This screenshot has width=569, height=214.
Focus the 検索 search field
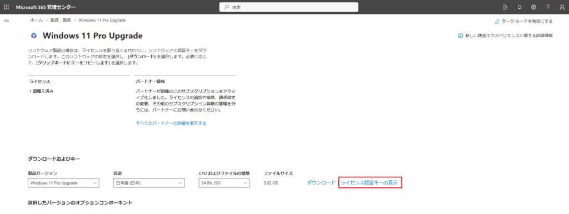click(x=289, y=7)
